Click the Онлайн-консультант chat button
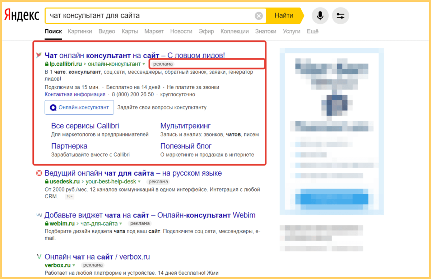431x279 pixels. point(79,108)
